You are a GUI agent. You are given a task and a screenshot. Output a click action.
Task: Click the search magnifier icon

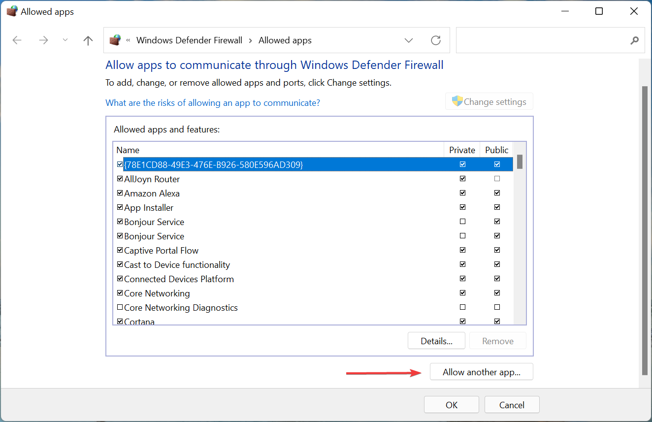[635, 40]
